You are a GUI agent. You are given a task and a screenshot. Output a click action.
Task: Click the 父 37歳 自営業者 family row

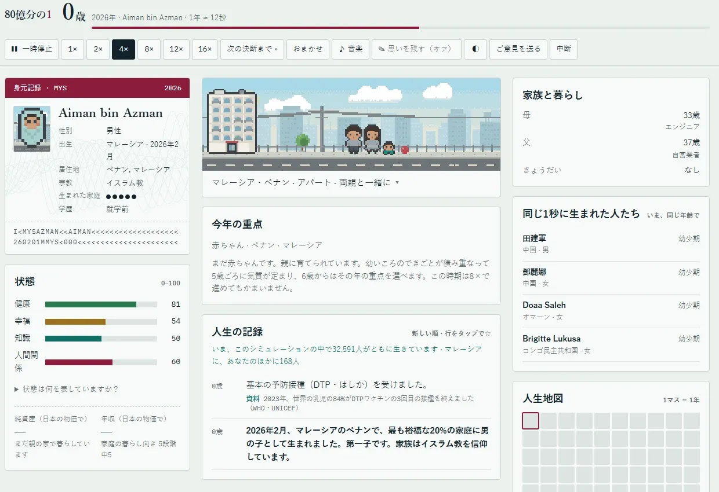point(611,148)
